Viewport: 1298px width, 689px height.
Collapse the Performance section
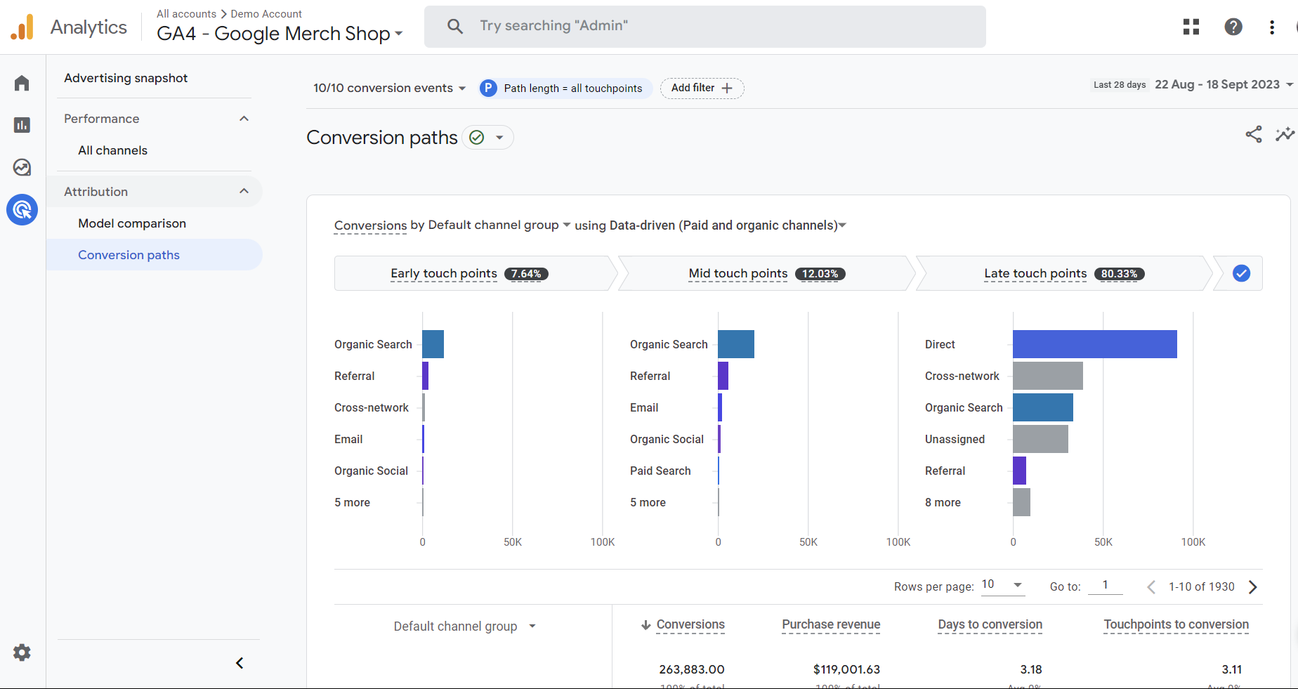(244, 119)
